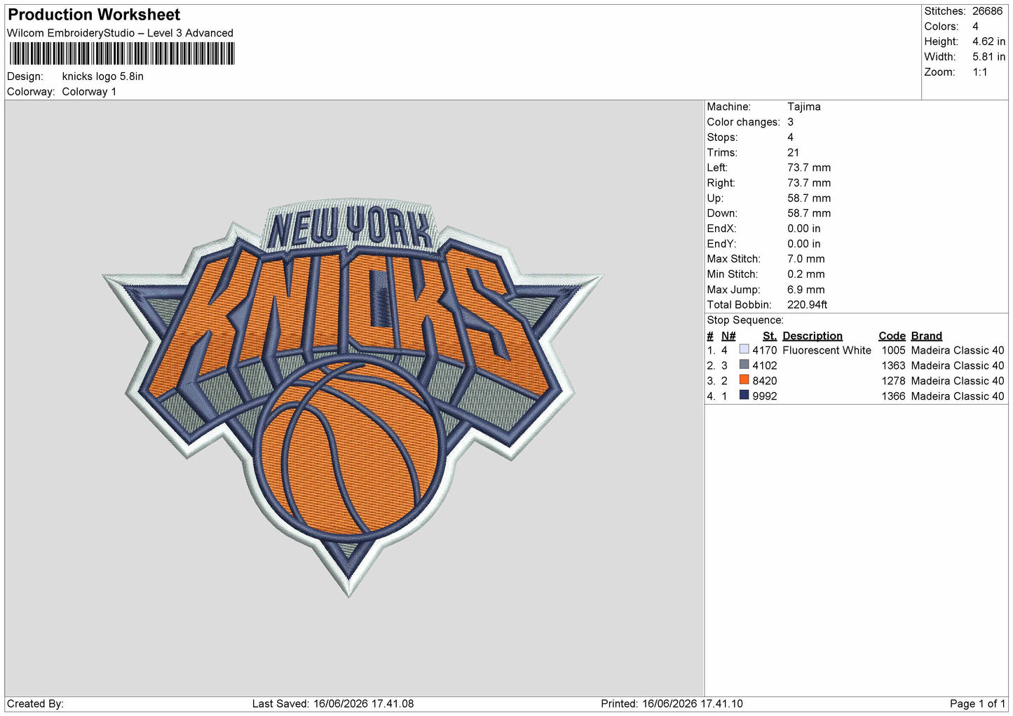Click the Color changes value 3

pos(790,122)
